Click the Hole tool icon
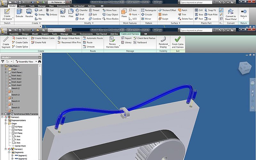The image size is (256, 160). click(x=63, y=13)
